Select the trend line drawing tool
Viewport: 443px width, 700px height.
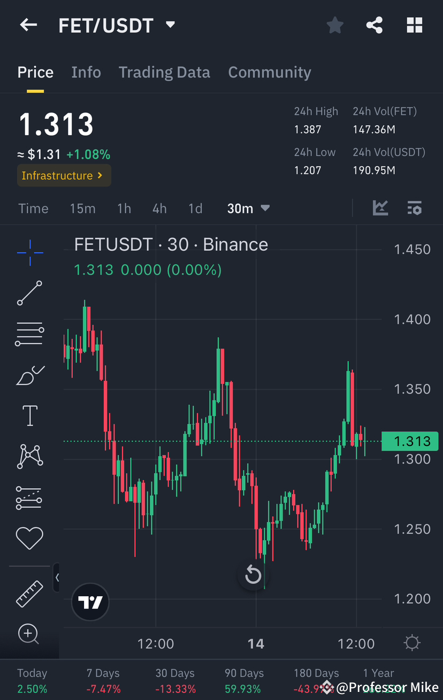29,293
